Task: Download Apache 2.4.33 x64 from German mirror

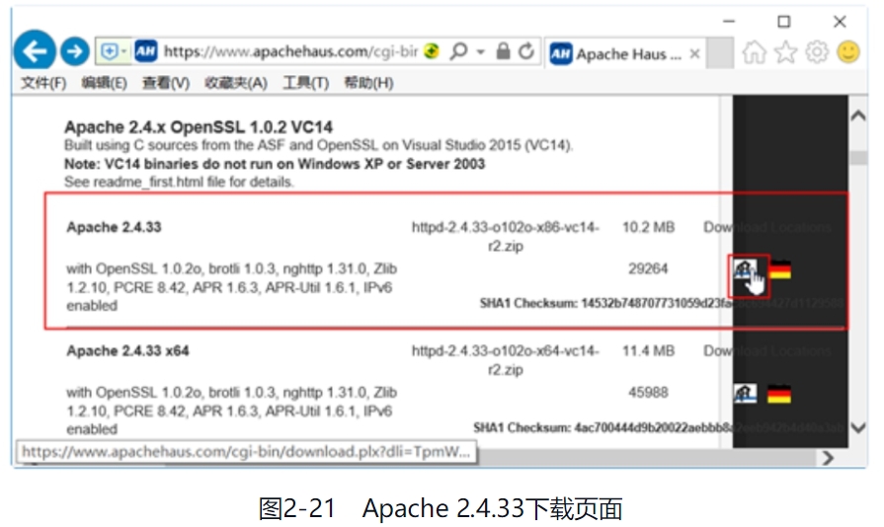Action: [780, 393]
